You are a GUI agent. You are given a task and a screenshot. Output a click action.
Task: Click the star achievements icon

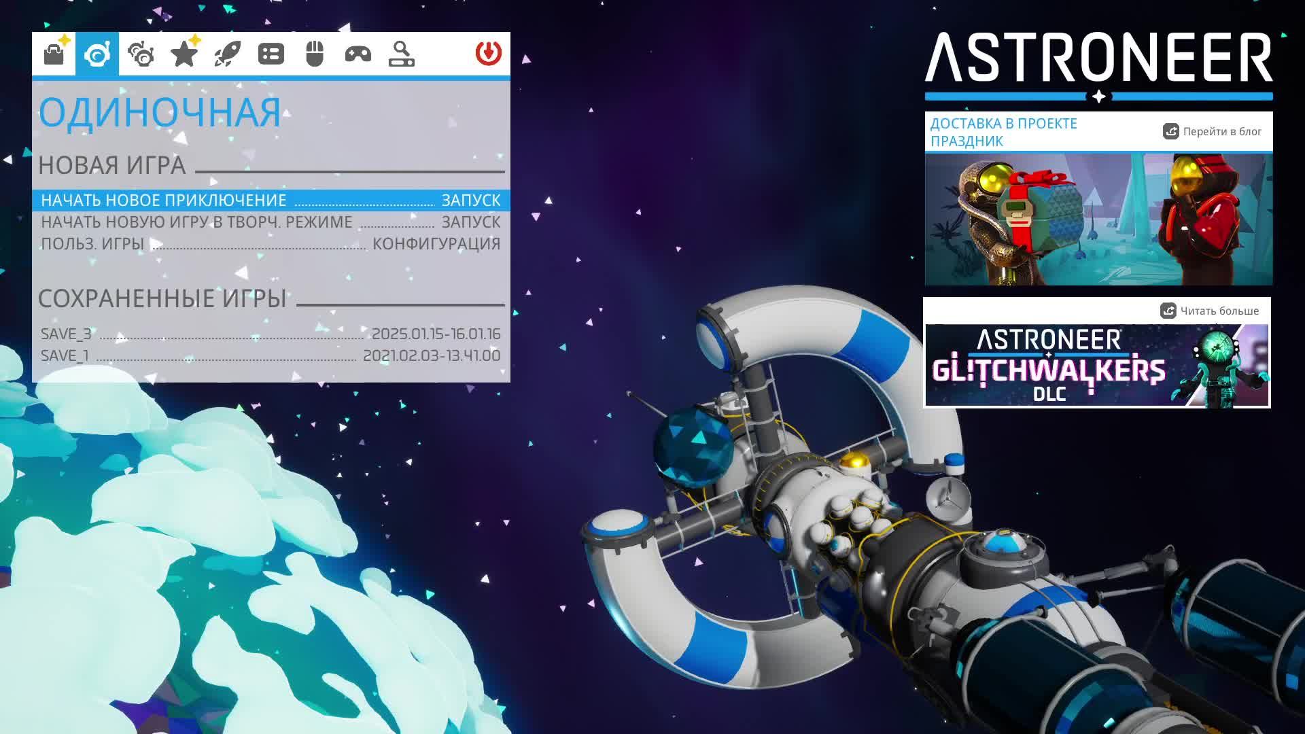click(x=184, y=54)
